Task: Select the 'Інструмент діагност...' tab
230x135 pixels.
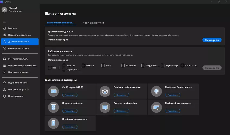Action: coord(61,23)
